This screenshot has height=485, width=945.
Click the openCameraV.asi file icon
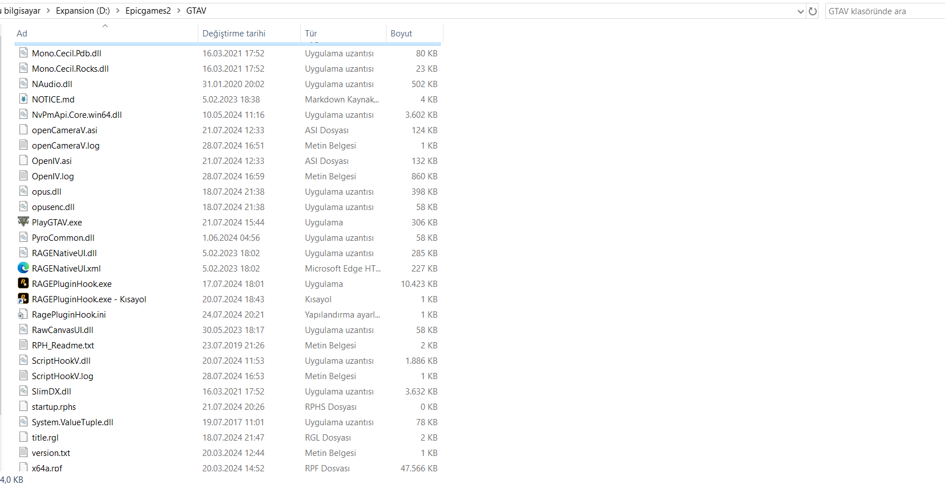pos(23,130)
